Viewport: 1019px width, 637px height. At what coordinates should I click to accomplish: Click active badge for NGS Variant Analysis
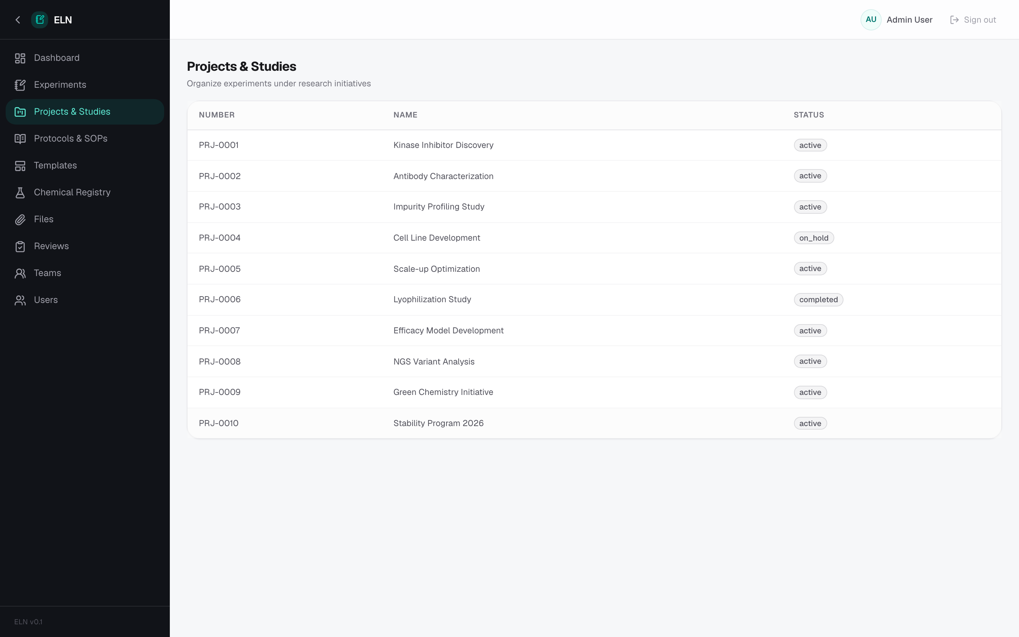(x=810, y=361)
